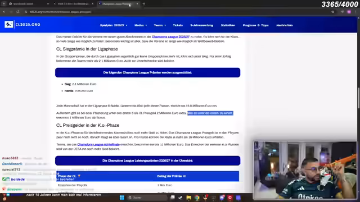
Task: Go back to the previous page
Action: [x=4, y=12]
